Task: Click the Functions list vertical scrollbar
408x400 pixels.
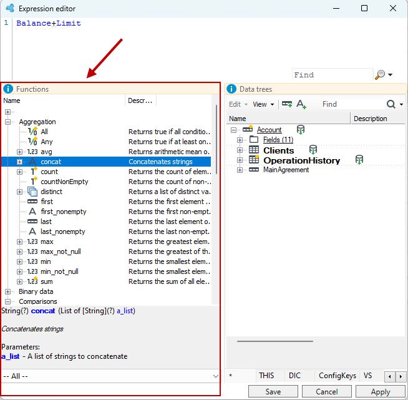Action: coord(216,140)
